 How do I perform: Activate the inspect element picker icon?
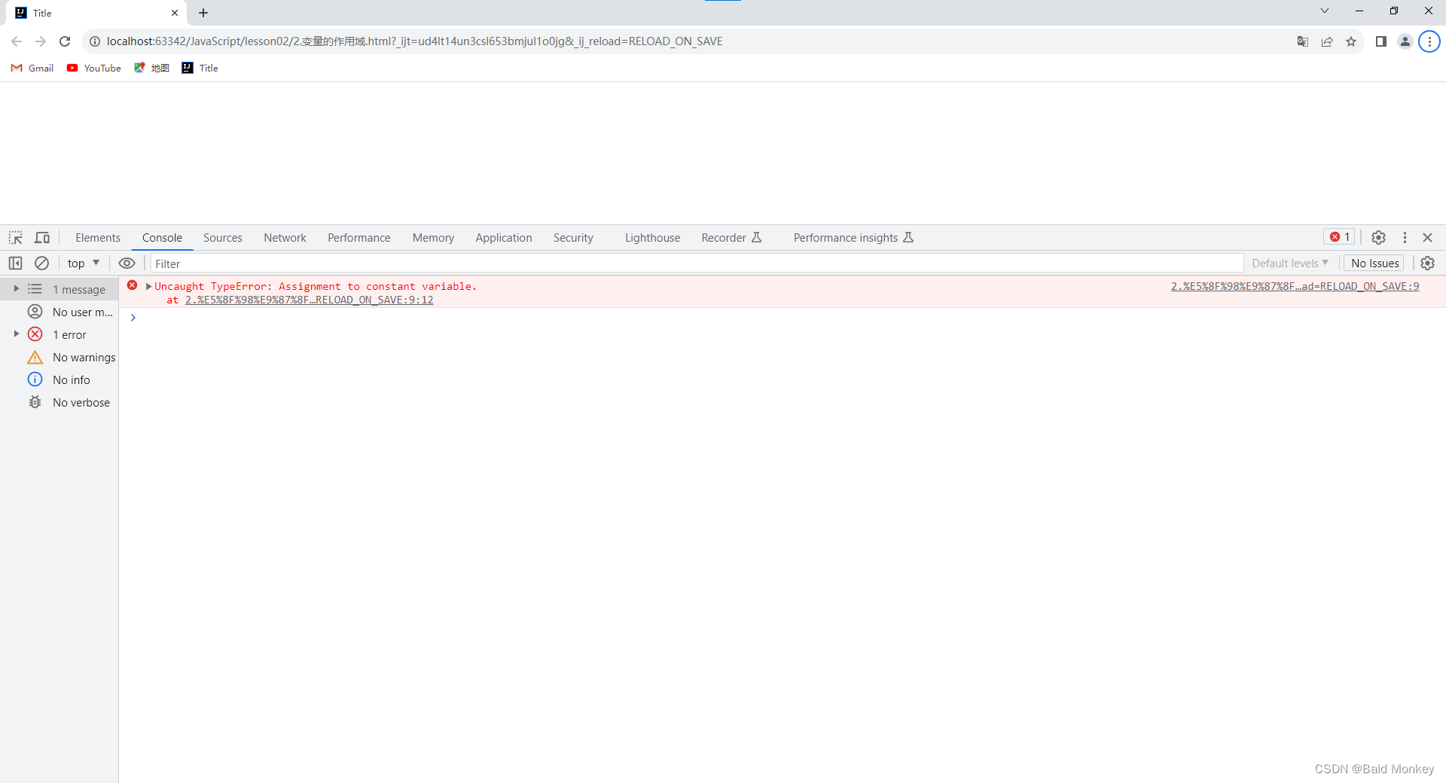click(x=16, y=238)
